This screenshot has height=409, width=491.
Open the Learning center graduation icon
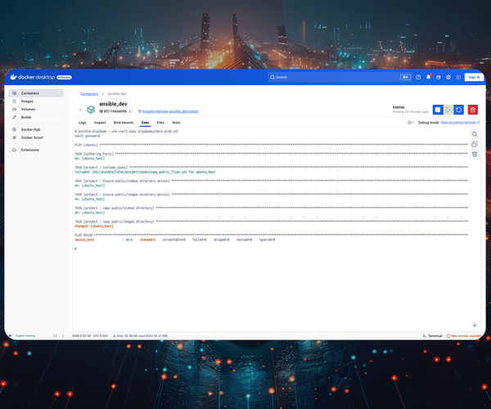coord(438,77)
